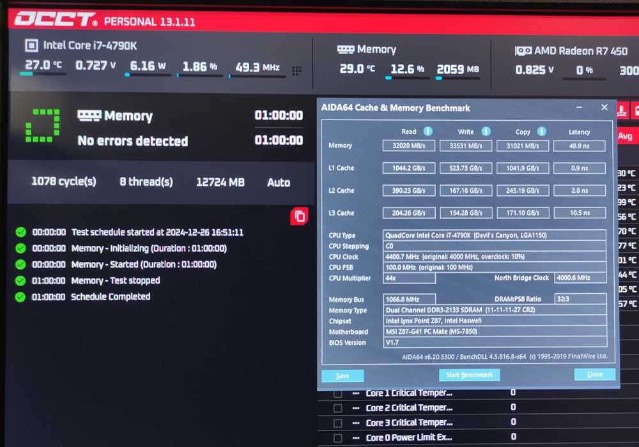
Task: Click the Memory Read 32020 MB/s field
Action: [409, 146]
